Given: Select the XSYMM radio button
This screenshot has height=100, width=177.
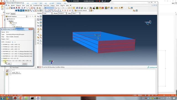Looking at the screenshot, I should point(2,44).
